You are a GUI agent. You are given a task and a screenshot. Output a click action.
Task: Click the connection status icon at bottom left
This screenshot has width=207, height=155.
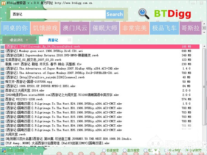pos(3,151)
